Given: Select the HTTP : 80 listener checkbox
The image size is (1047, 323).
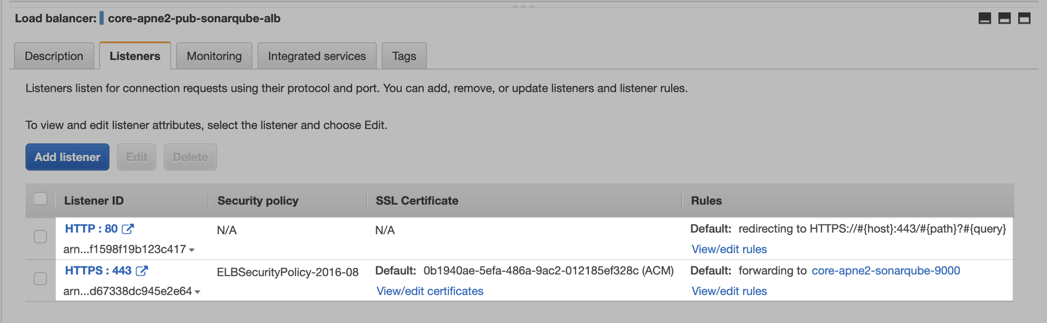Looking at the screenshot, I should pyautogui.click(x=40, y=237).
